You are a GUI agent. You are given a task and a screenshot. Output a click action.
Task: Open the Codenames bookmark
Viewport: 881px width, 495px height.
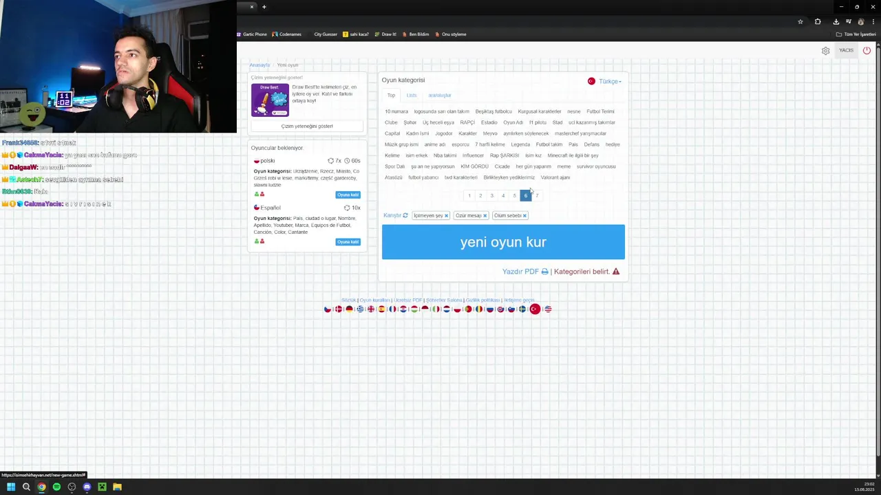[287, 34]
